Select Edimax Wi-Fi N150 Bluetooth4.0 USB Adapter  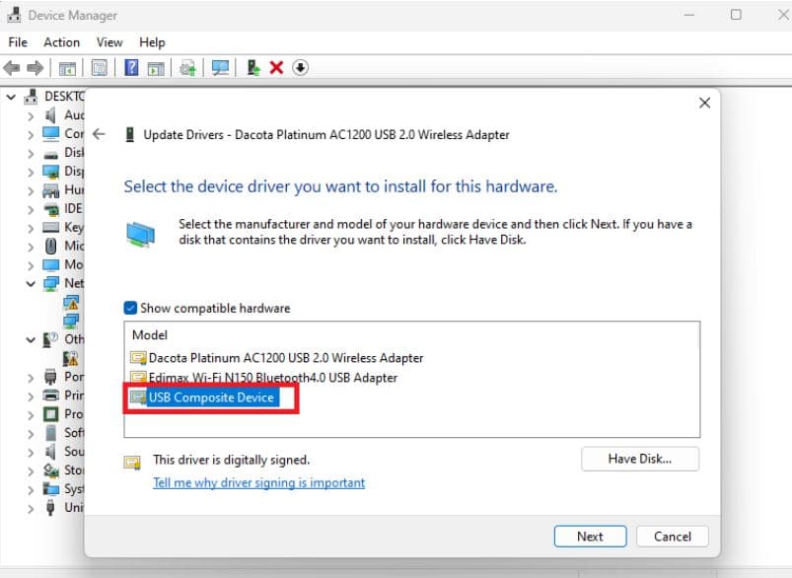(272, 378)
